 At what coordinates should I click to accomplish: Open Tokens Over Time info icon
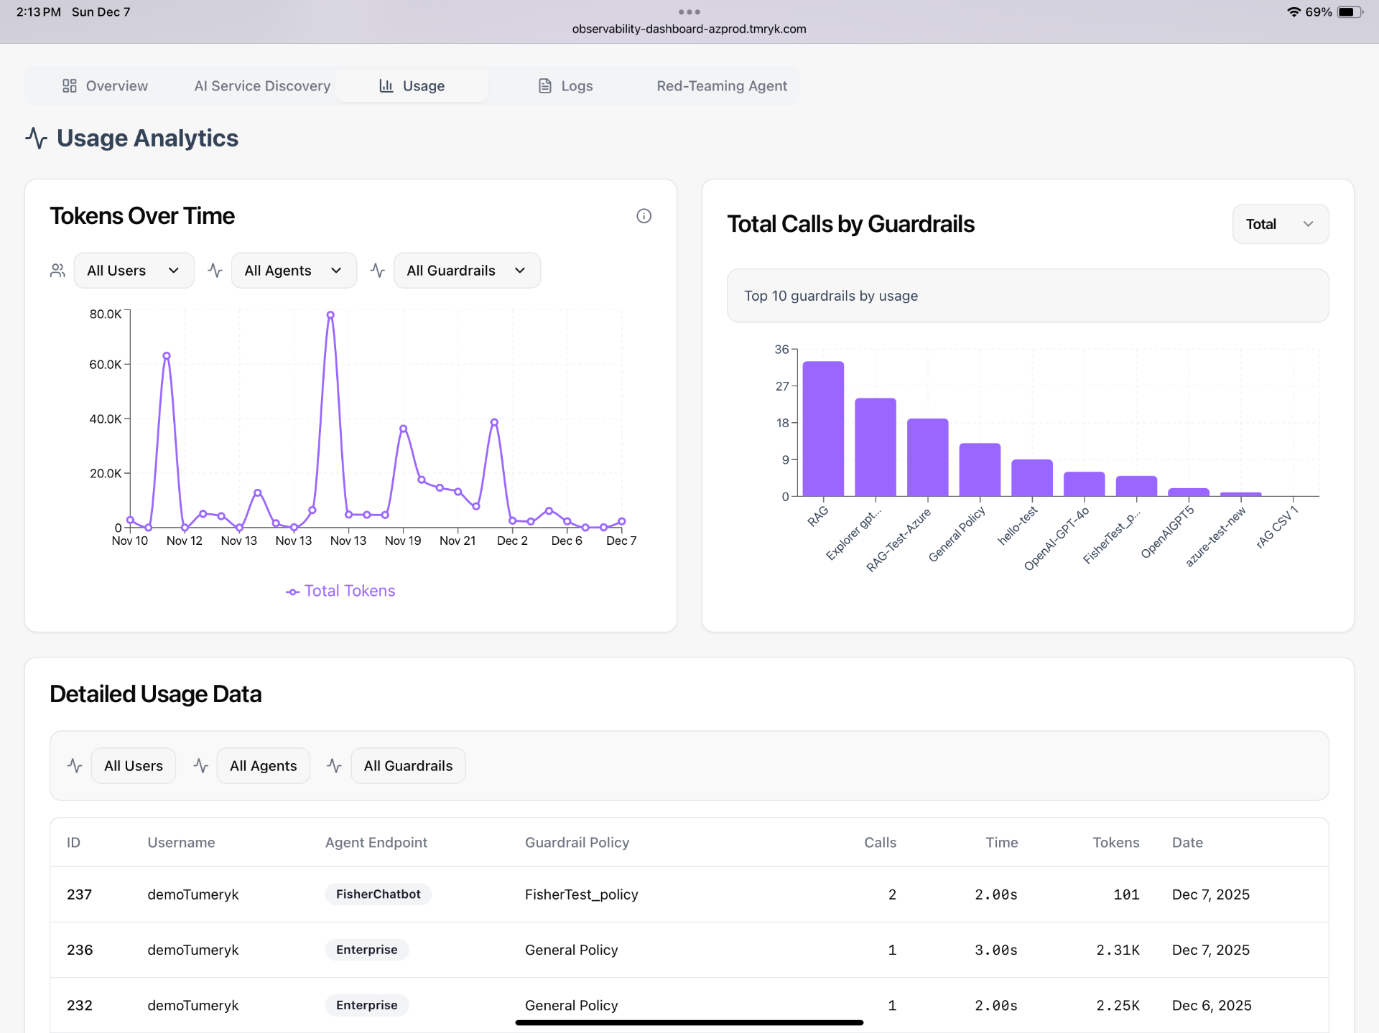coord(644,215)
